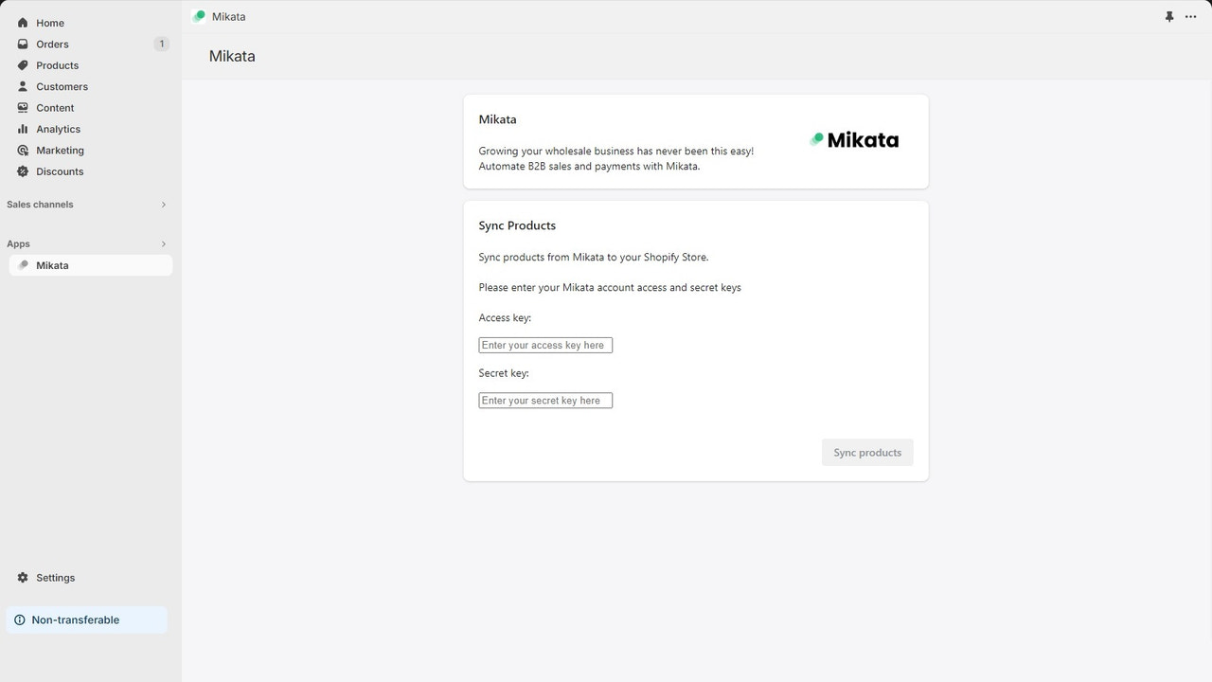This screenshot has height=682, width=1212.
Task: Click the Mikata app icon in sidebar
Action: 23,265
